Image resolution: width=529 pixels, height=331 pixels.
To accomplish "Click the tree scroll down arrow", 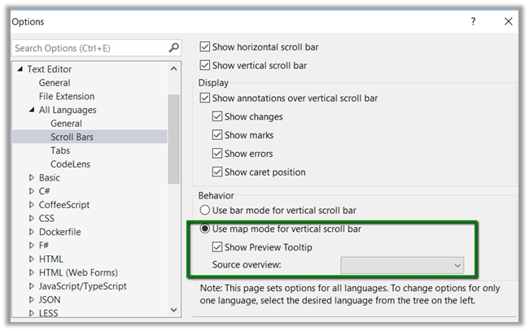I will (x=174, y=309).
